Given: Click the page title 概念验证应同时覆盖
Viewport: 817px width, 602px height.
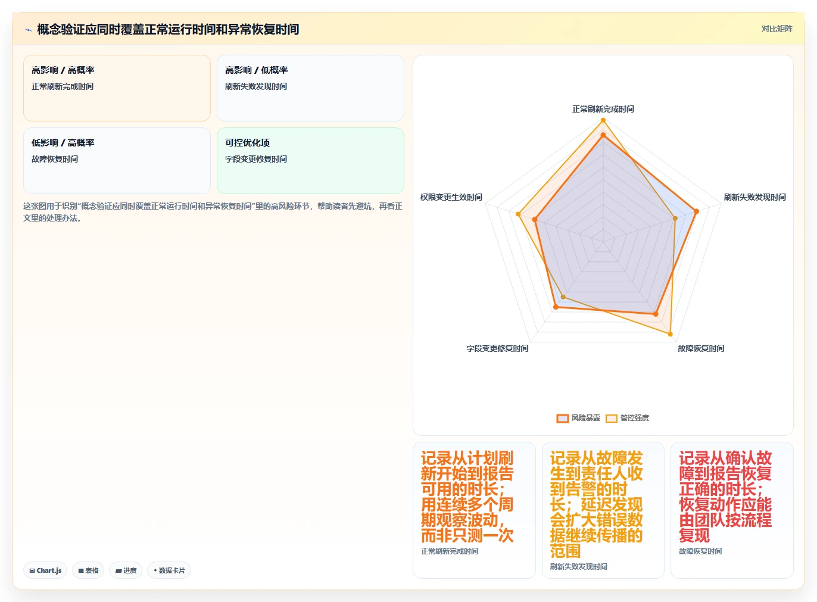Looking at the screenshot, I should point(168,29).
